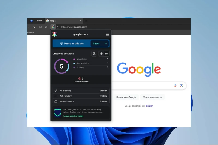This screenshot has width=218, height=145.
Task: Close the Google tab
Action: pyautogui.click(x=80, y=21)
